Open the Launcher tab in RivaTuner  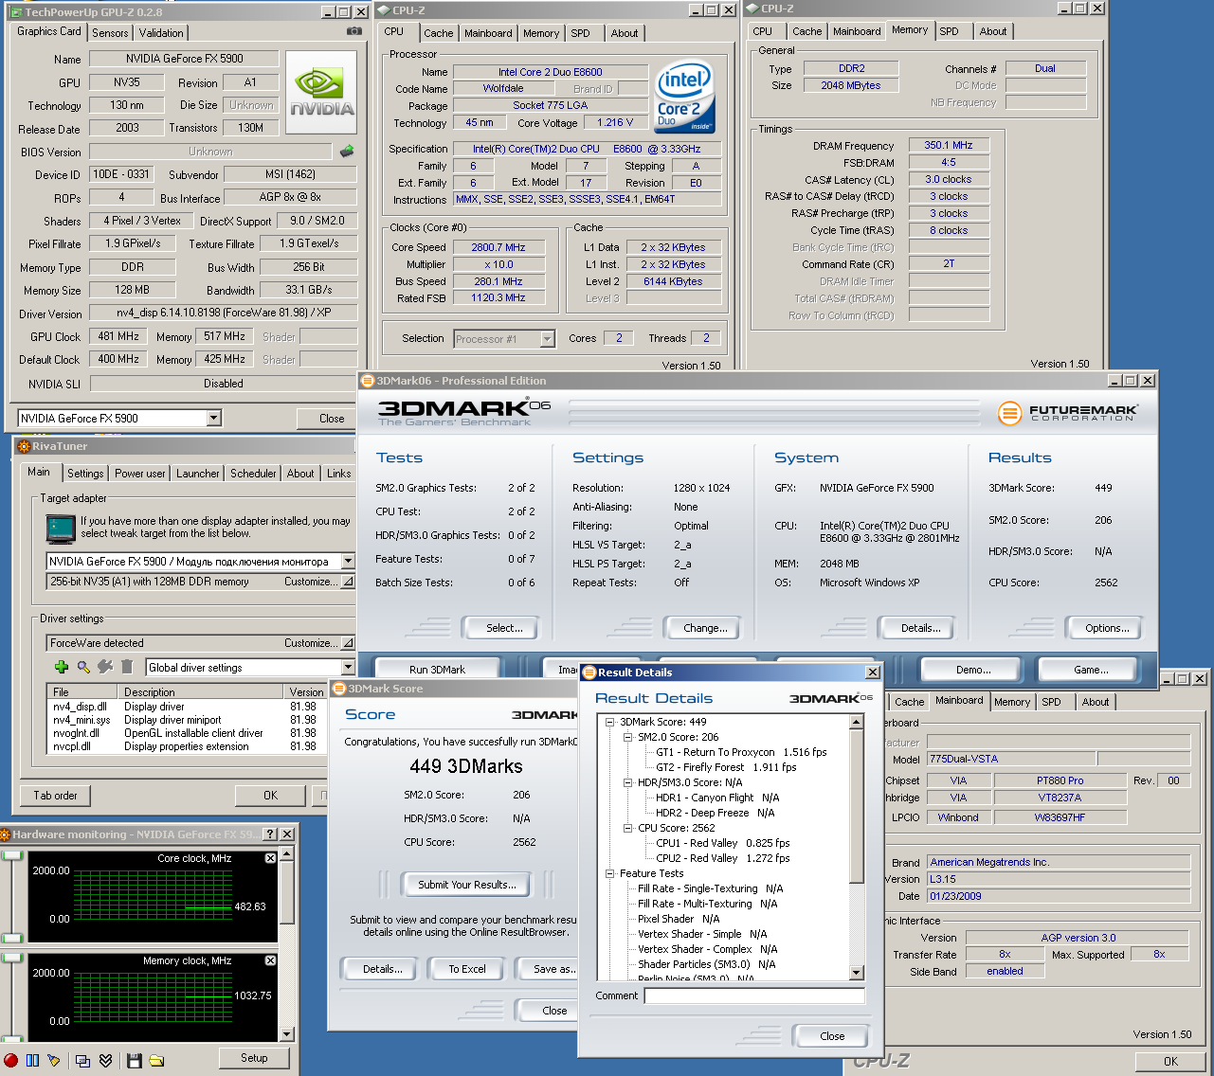click(198, 474)
